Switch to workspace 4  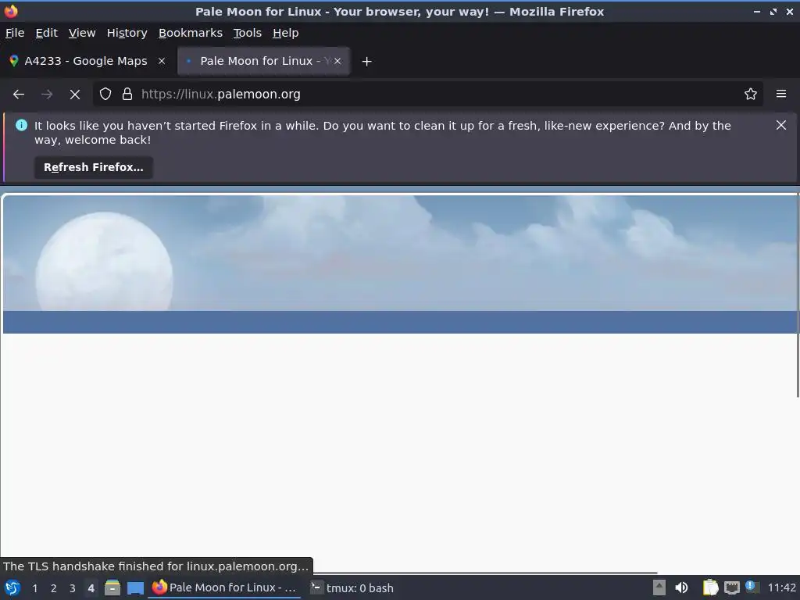coord(91,588)
